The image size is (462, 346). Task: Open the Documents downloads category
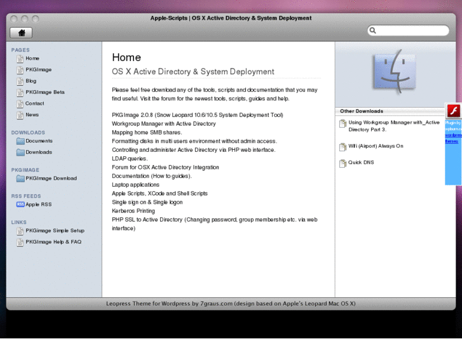click(39, 141)
